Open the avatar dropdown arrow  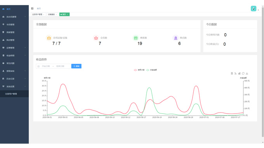(258, 10)
